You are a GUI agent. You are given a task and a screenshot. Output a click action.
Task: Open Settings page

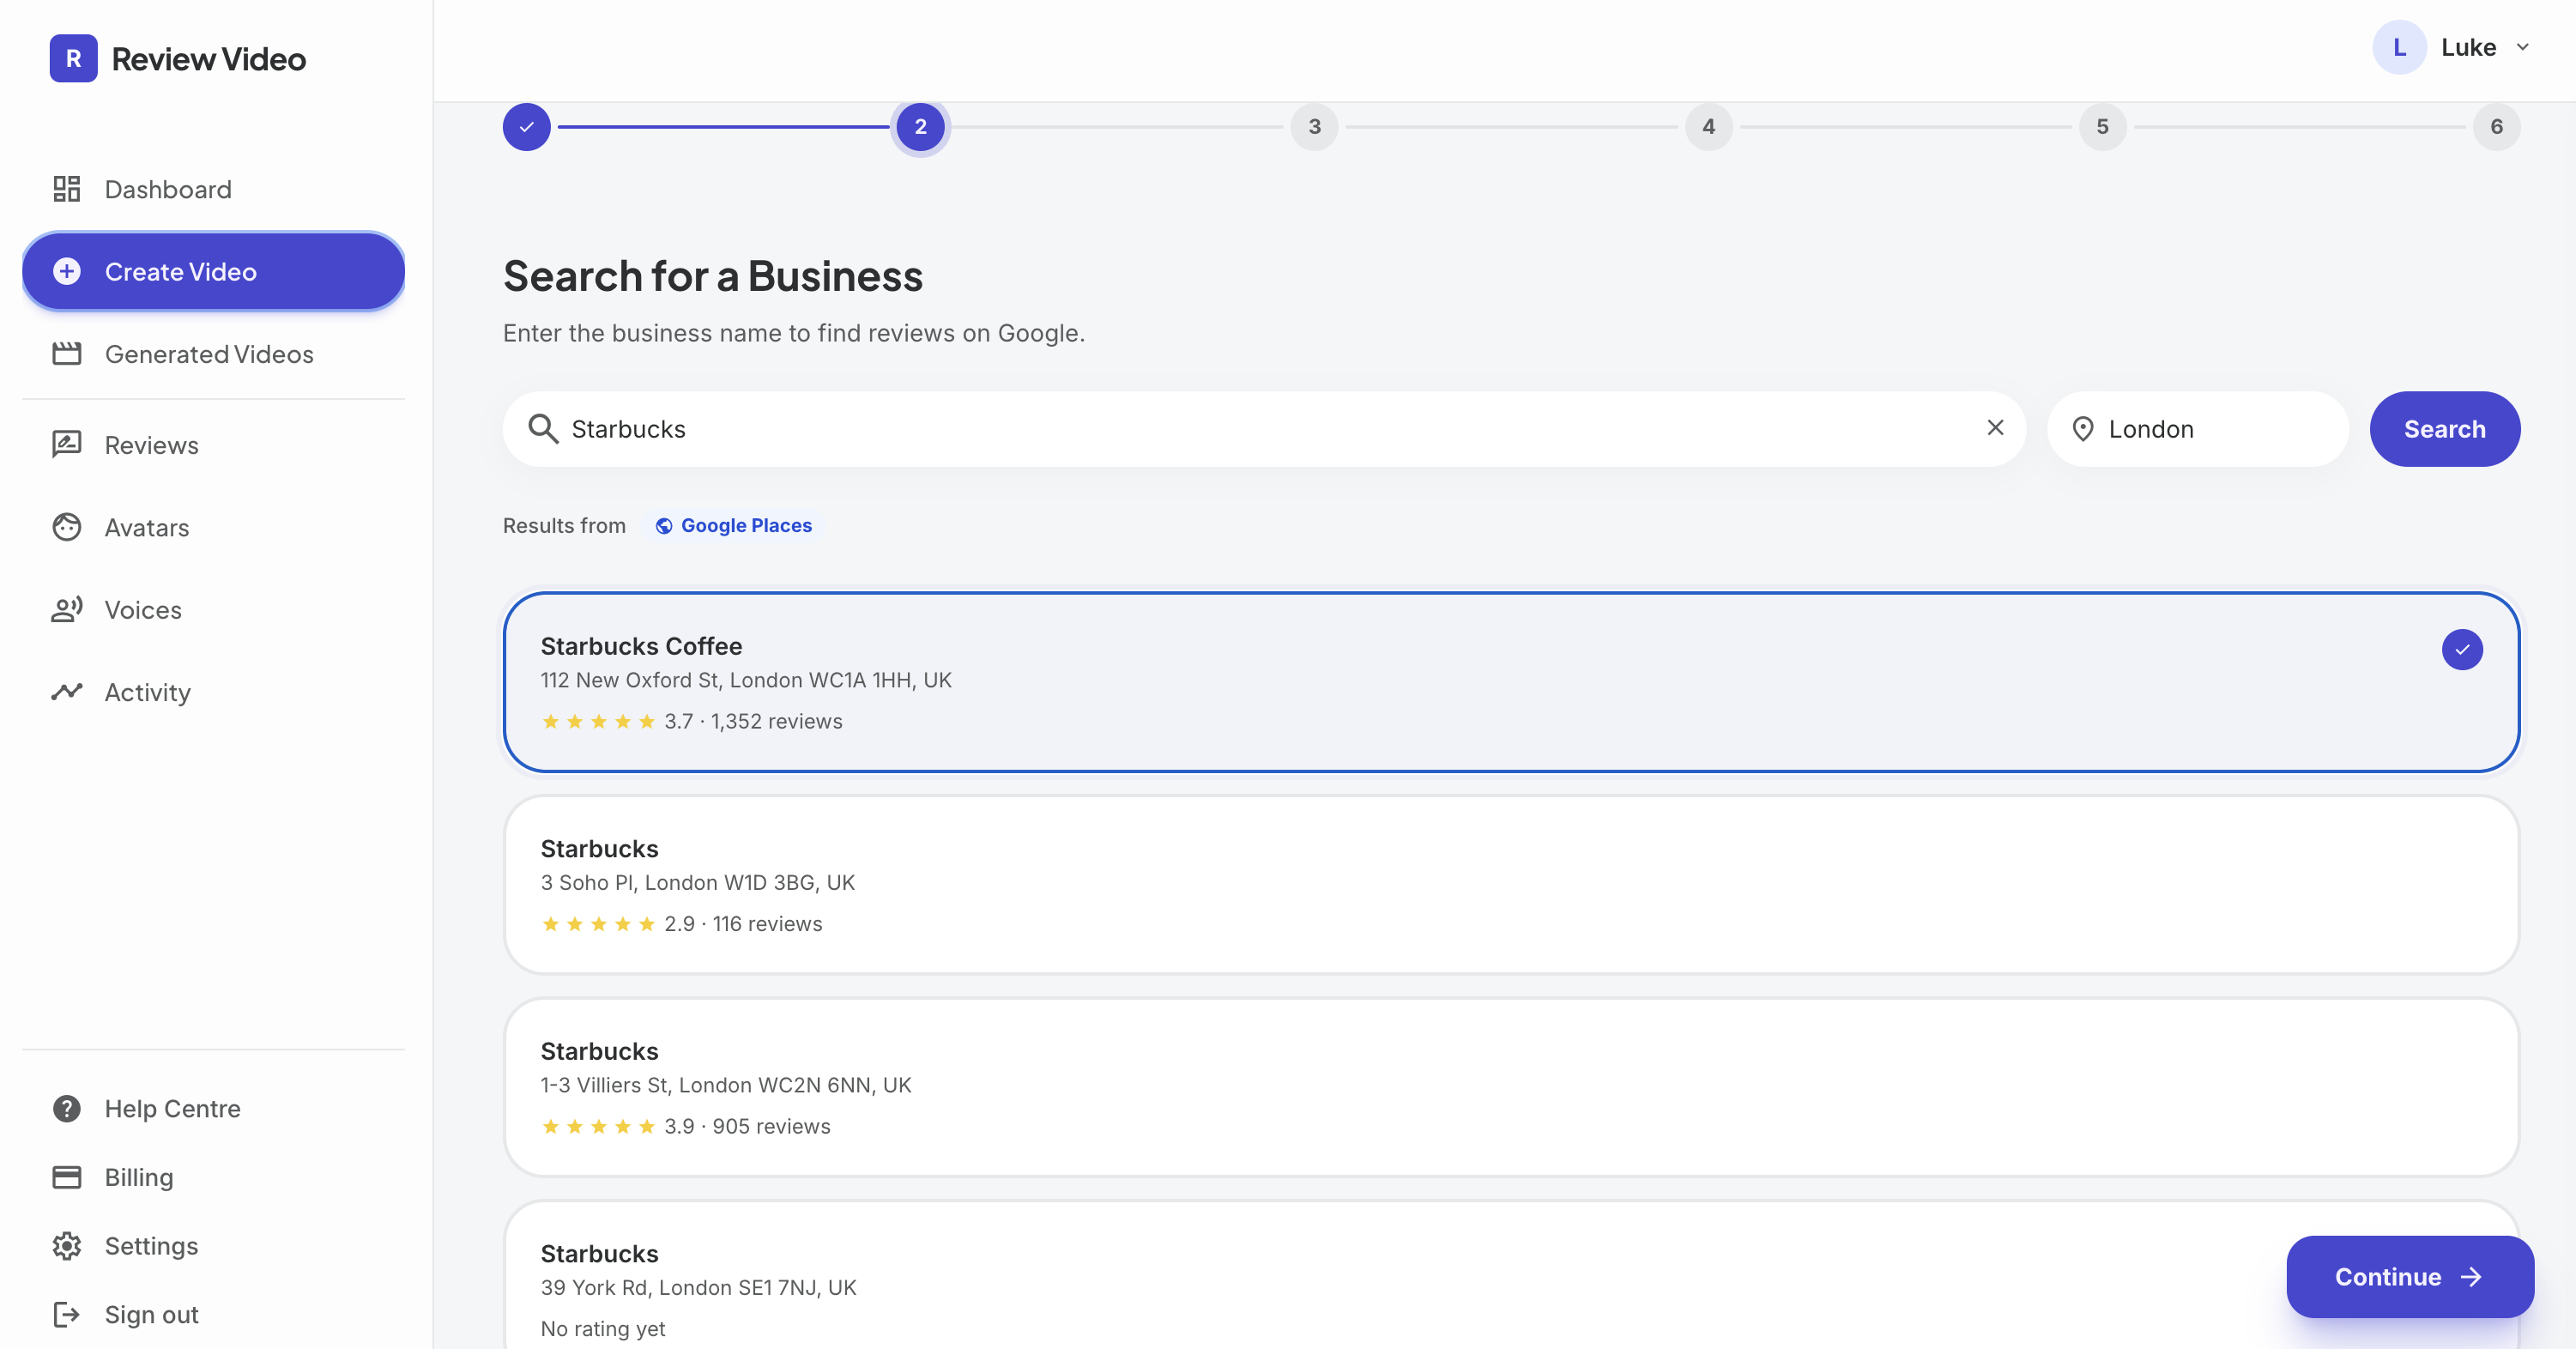tap(213, 1246)
